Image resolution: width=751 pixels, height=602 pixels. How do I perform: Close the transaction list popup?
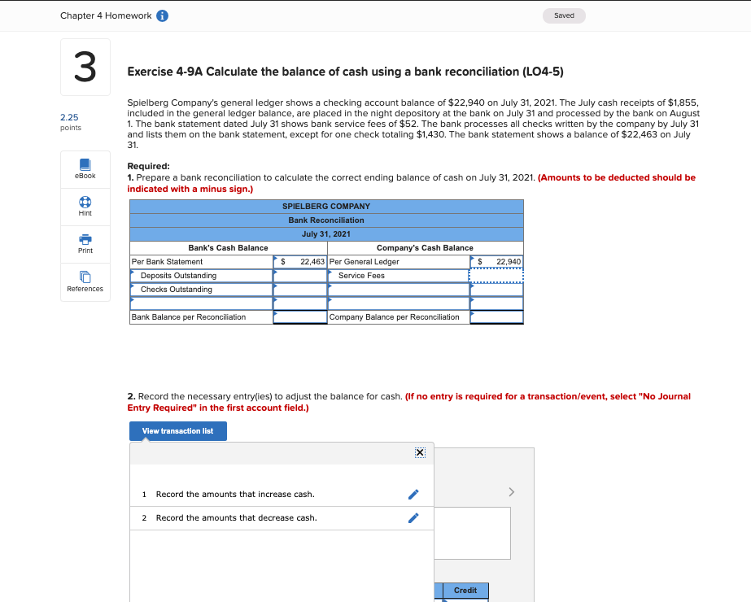pyautogui.click(x=420, y=452)
